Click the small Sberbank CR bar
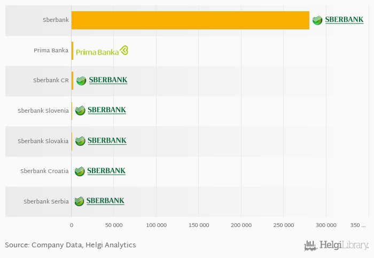This screenshot has height=258, width=374. [72, 81]
